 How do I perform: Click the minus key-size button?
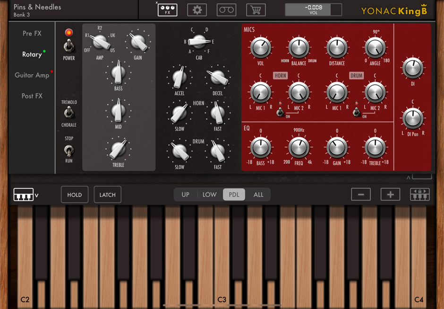click(361, 194)
